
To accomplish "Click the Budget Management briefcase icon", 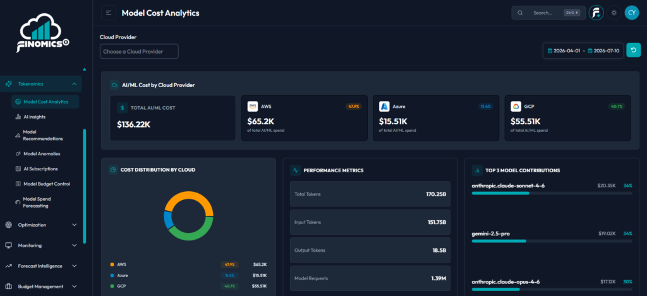I will (x=8, y=287).
